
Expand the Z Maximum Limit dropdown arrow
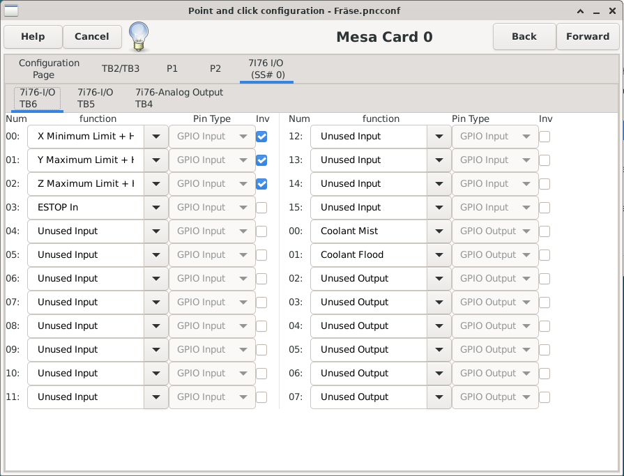(155, 184)
